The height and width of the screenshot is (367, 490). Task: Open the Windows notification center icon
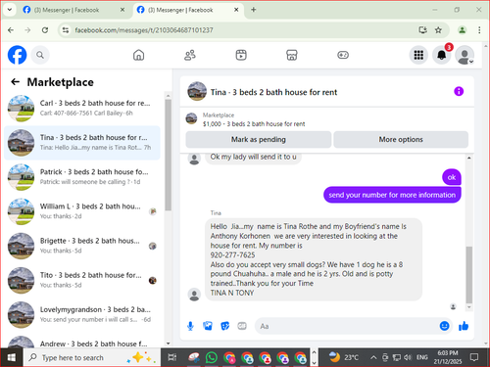[474, 357]
